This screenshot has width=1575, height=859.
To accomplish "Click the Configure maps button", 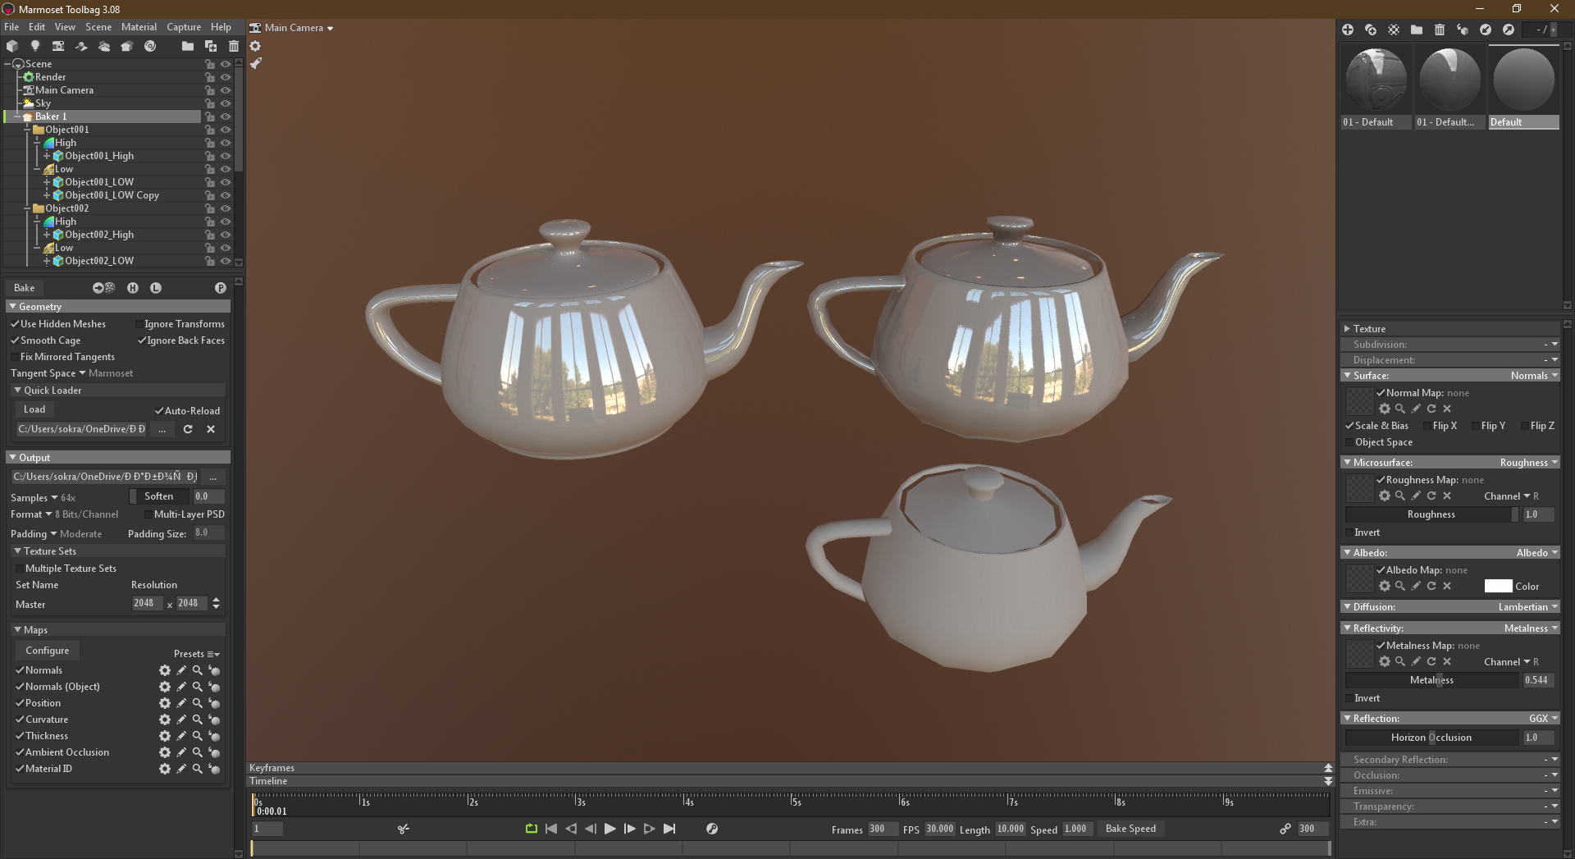I will click(x=48, y=651).
